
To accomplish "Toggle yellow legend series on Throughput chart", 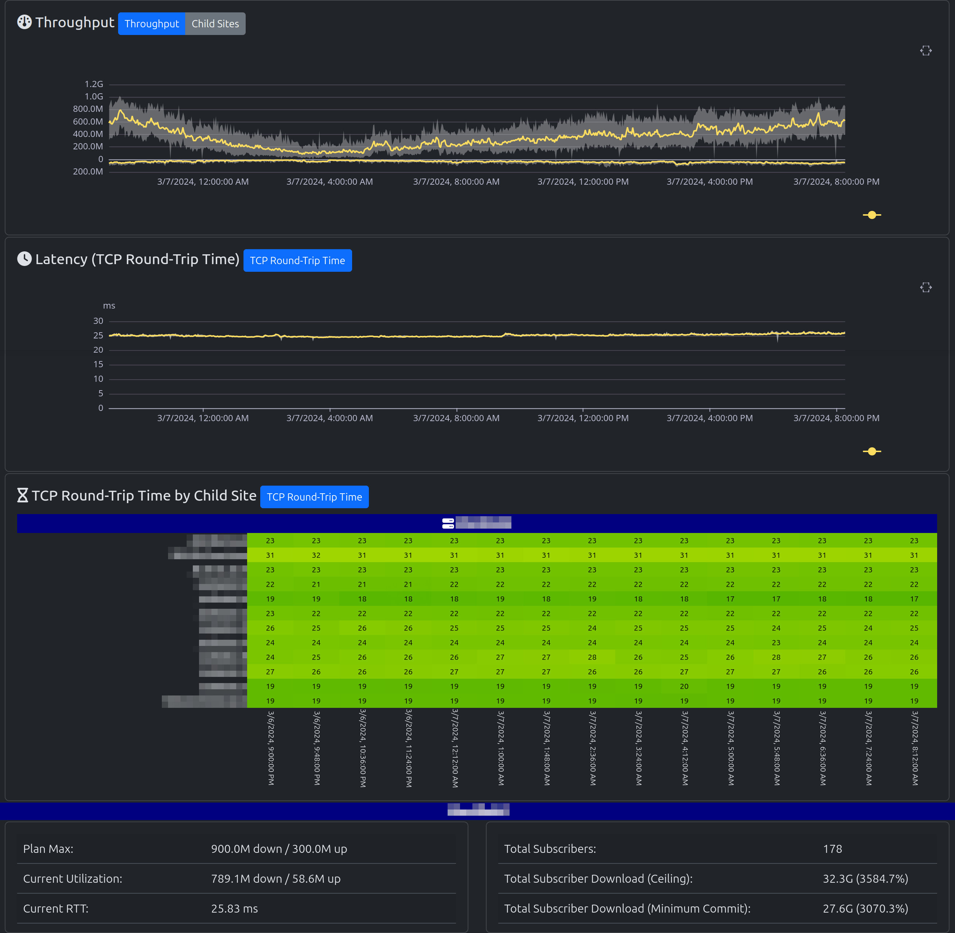I will 872,215.
